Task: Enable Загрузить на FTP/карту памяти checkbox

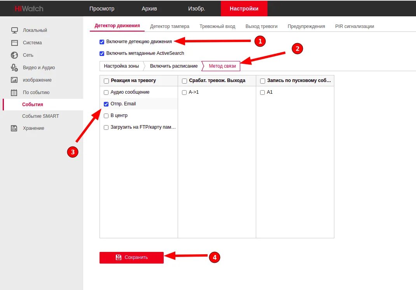Action: 106,128
